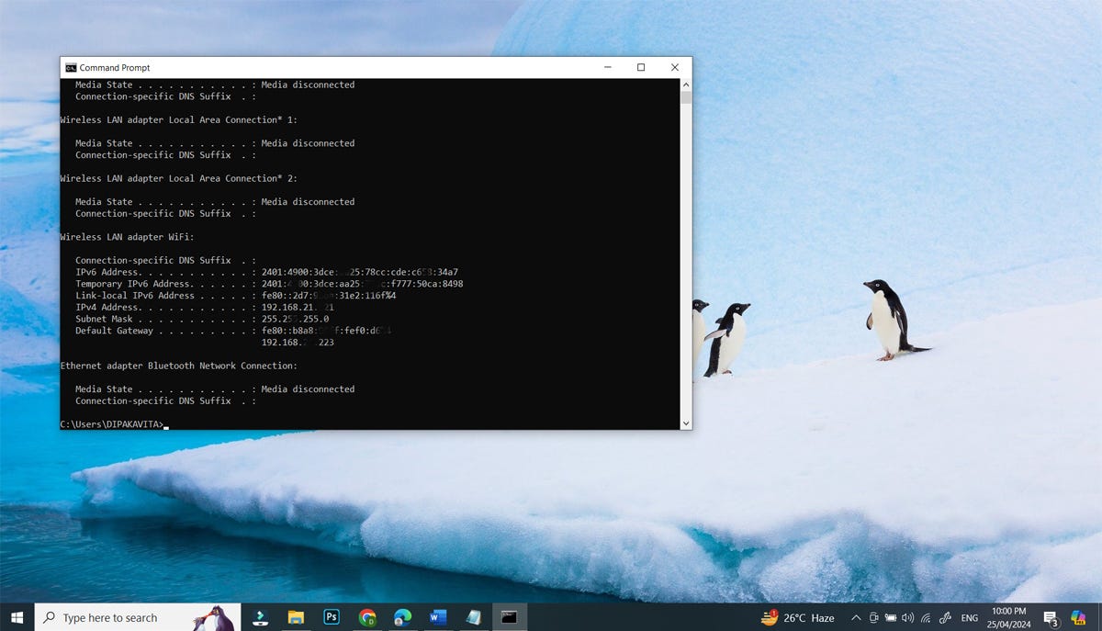Open Adobe Photoshop from the taskbar

point(332,617)
